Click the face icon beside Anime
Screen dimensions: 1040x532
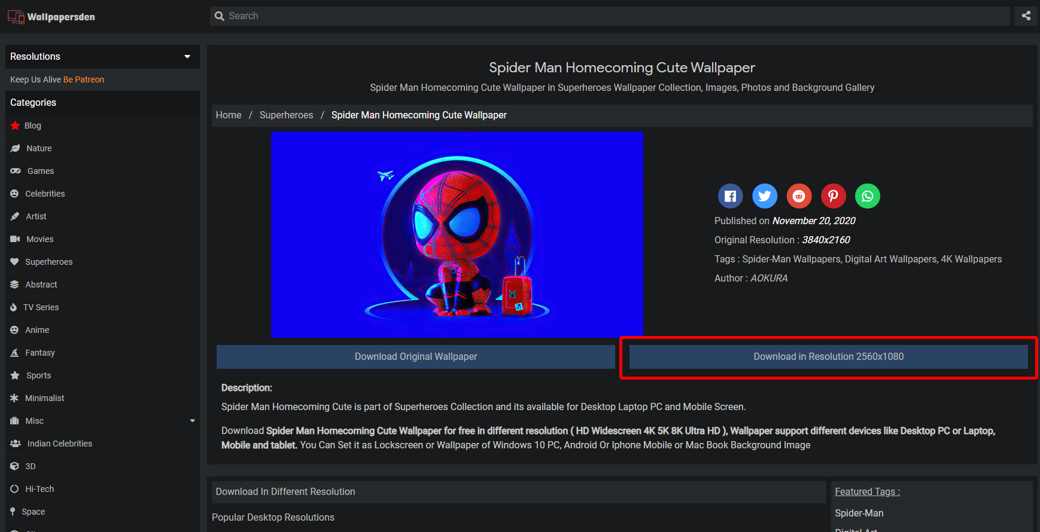coord(14,330)
